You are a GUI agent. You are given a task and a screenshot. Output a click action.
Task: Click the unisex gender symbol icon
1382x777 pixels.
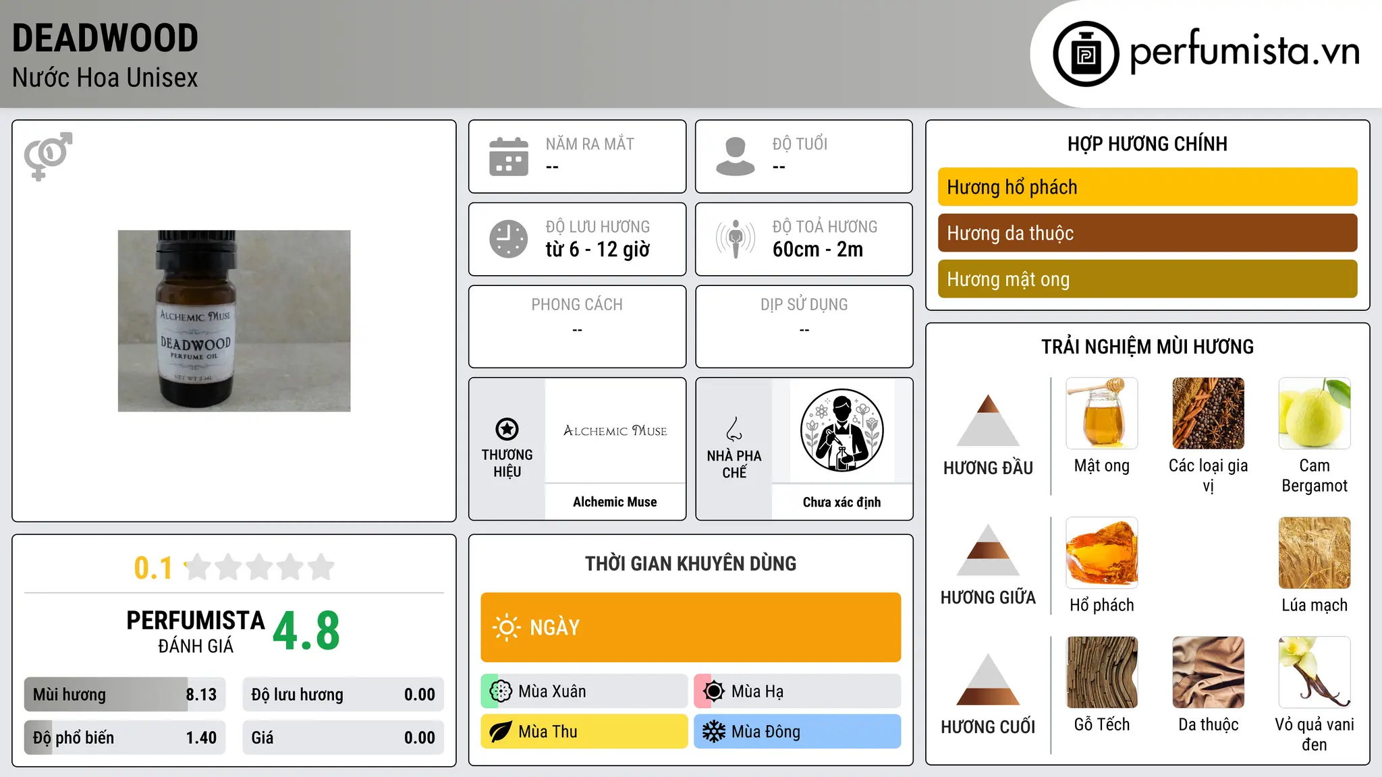[x=48, y=156]
